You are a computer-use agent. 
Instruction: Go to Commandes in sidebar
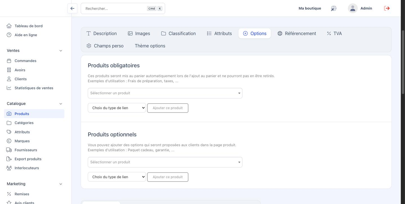[25, 61]
